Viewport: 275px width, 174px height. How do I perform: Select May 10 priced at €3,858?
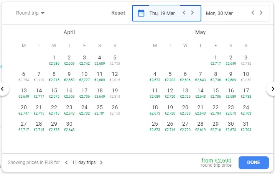pyautogui.click(x=246, y=76)
